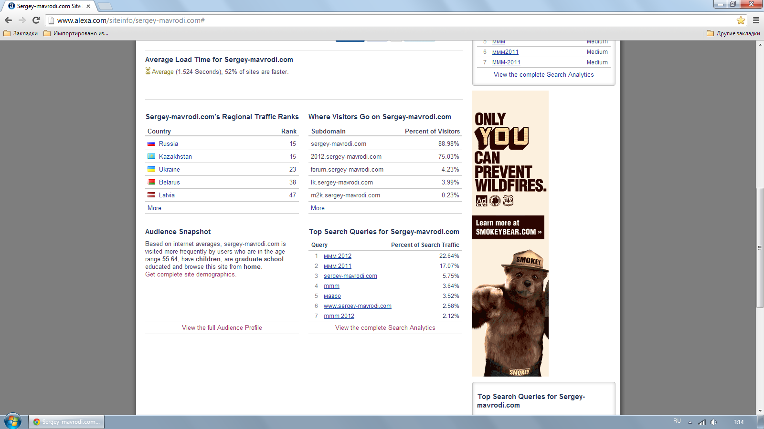Show hidden tray icons arrow
The image size is (764, 429).
[x=690, y=422]
